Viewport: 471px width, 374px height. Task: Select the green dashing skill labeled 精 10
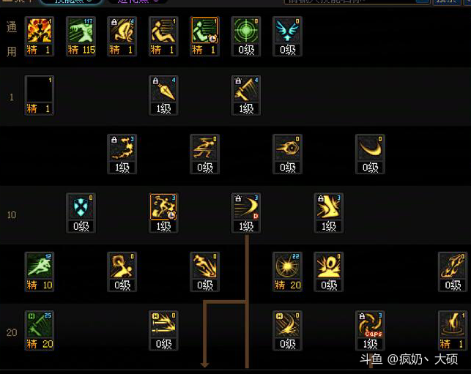(x=40, y=272)
